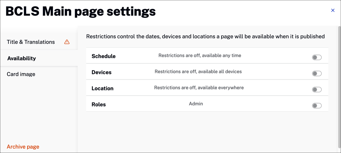Enable the Schedule restriction toggle
The width and height of the screenshot is (341, 153).
click(316, 57)
